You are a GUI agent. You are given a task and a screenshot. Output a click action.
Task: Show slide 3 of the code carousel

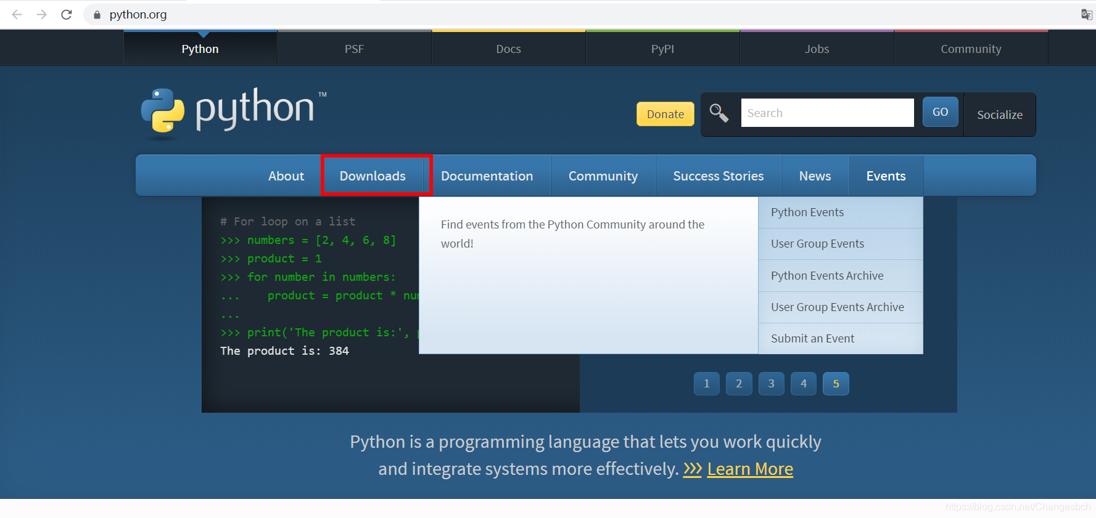[x=771, y=384]
